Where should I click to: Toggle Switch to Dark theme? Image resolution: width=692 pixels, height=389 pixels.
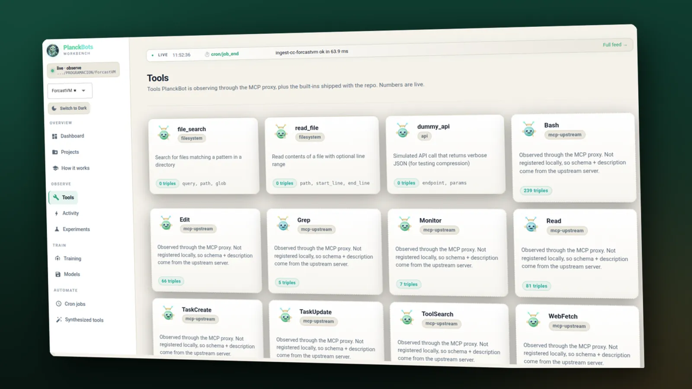pos(69,108)
